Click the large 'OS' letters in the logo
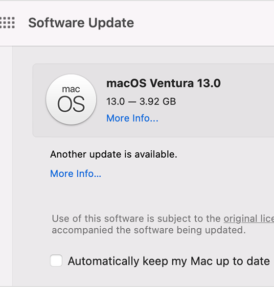 pyautogui.click(x=71, y=104)
